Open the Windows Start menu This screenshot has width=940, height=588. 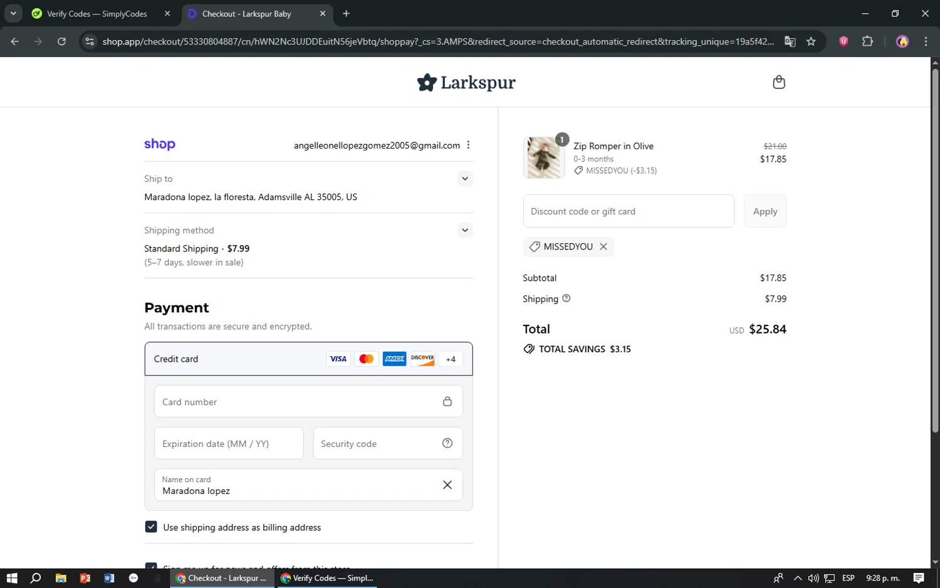click(12, 578)
